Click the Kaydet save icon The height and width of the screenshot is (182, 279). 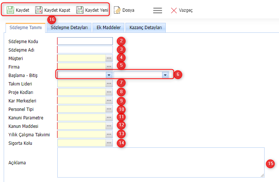(11, 10)
